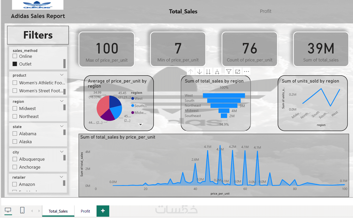Open more options ellipsis for visual
Screen dimensions: 353x218
pos(246,71)
